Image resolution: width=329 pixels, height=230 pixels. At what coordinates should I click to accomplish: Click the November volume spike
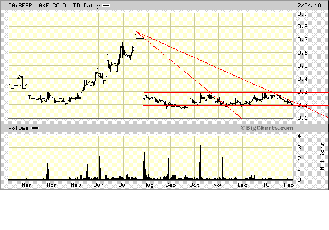[x=222, y=168]
